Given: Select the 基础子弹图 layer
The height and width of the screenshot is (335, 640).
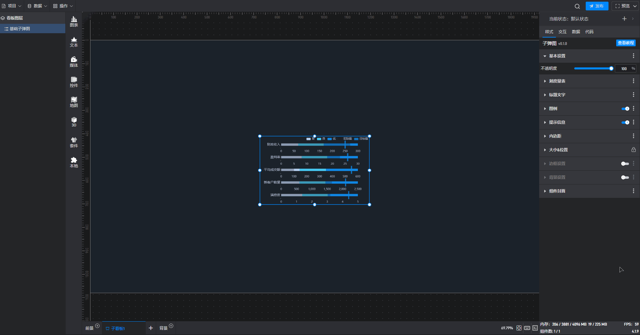Looking at the screenshot, I should [x=20, y=29].
